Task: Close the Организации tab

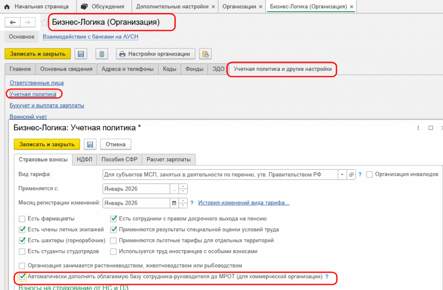Action: 261,6
